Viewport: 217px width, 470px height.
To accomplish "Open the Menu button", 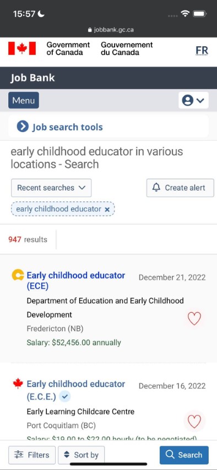I will click(24, 100).
